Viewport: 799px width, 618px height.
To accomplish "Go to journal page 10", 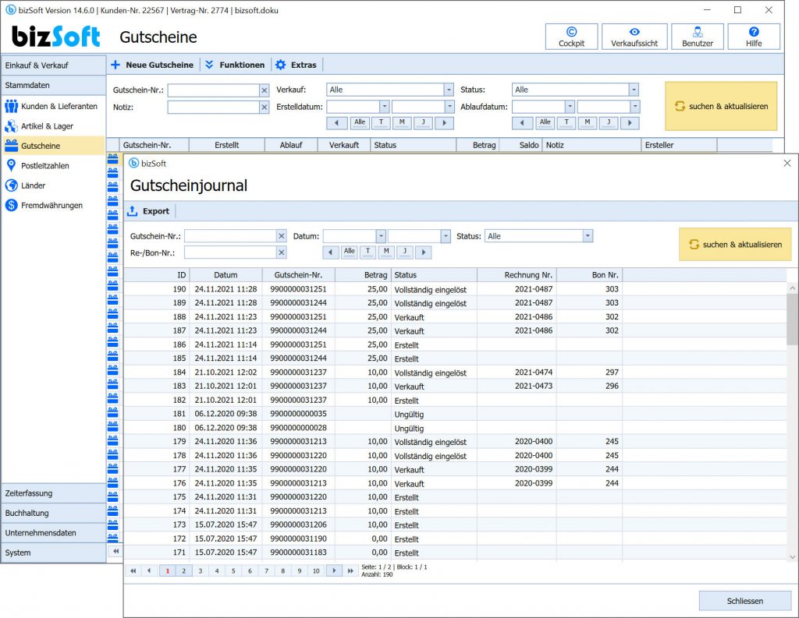I will [316, 571].
